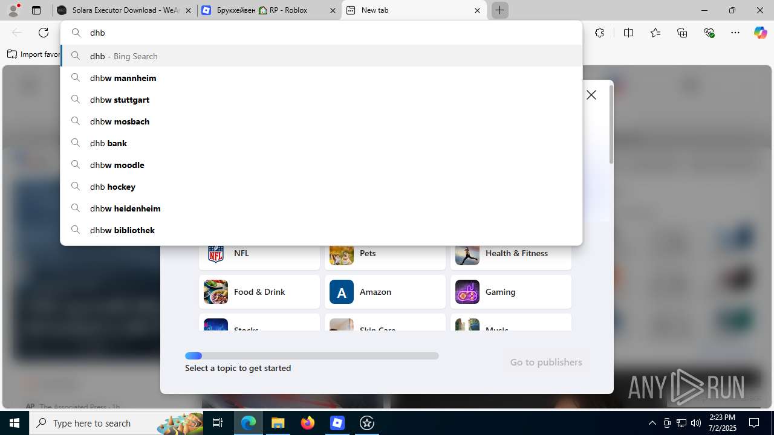Screen dimensions: 774x435
Task: Select the dhbw bibliothek suggestion
Action: [321, 230]
